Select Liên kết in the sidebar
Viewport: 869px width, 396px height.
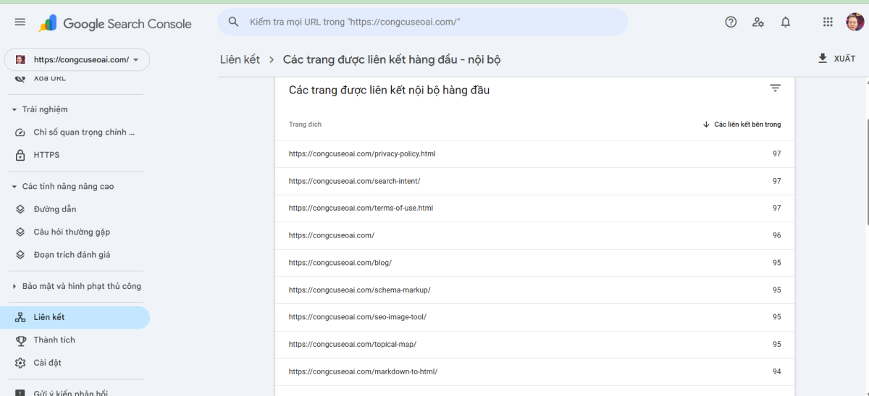coord(75,317)
